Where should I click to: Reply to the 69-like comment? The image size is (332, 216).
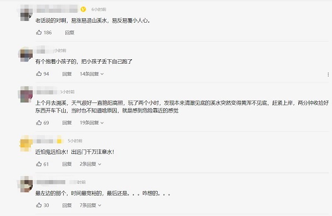pyautogui.click(x=67, y=122)
